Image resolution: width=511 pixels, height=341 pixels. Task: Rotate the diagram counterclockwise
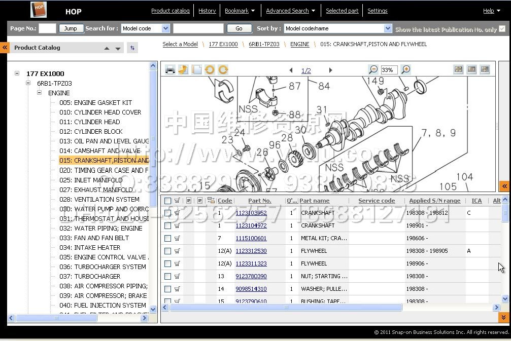point(210,70)
